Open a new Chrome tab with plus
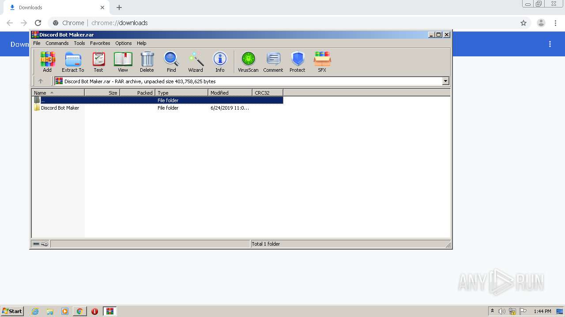The image size is (565, 317). [119, 7]
